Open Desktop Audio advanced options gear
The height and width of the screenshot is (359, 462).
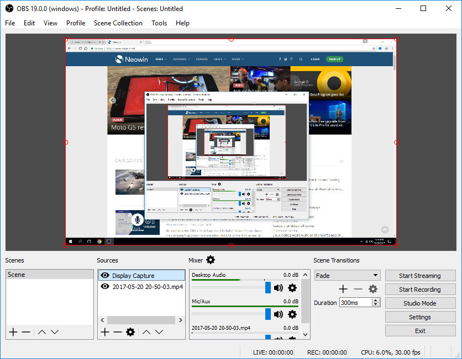[x=292, y=288]
